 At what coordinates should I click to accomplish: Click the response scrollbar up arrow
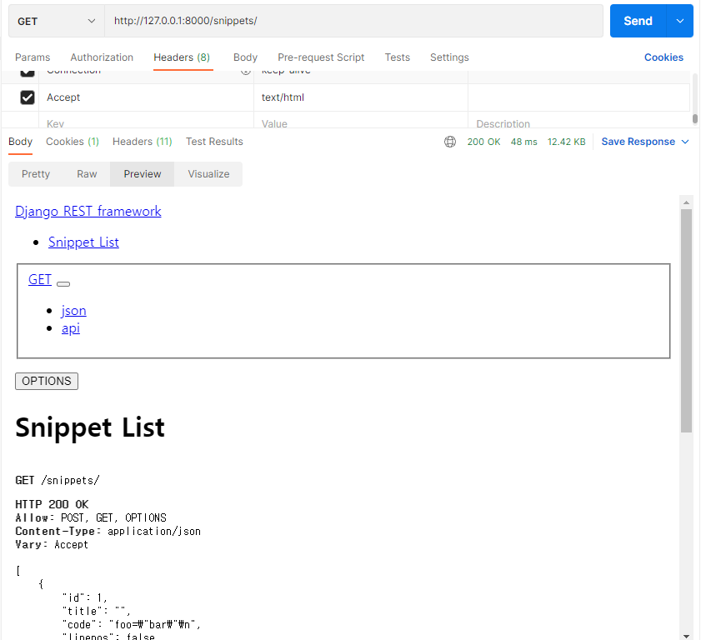(x=686, y=202)
